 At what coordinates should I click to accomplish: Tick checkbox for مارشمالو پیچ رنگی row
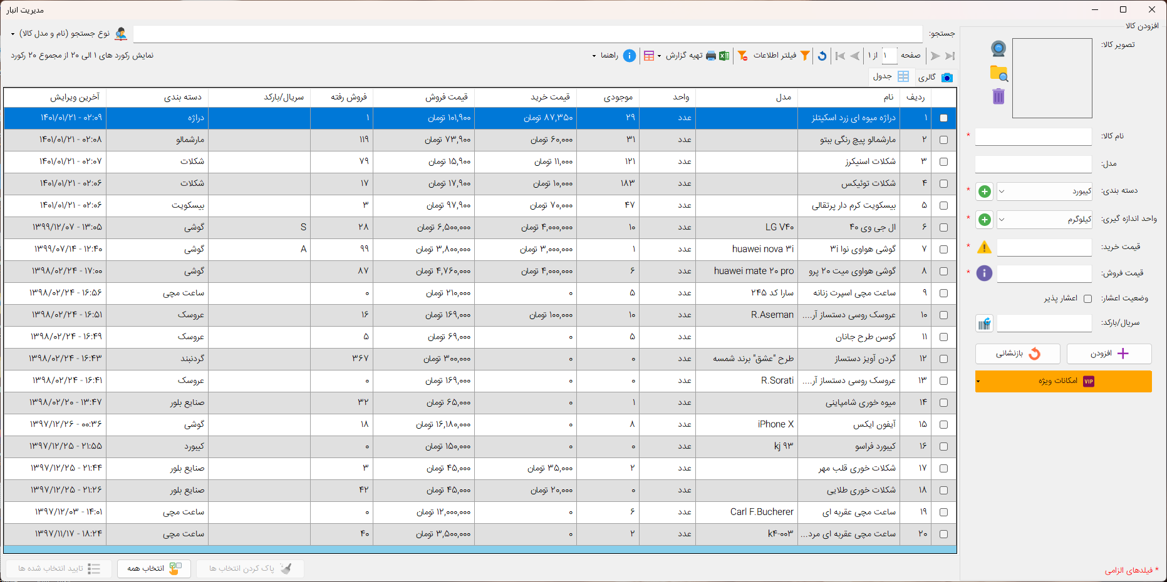coord(943,140)
